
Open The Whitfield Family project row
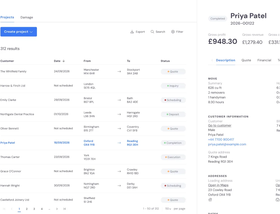93,72
